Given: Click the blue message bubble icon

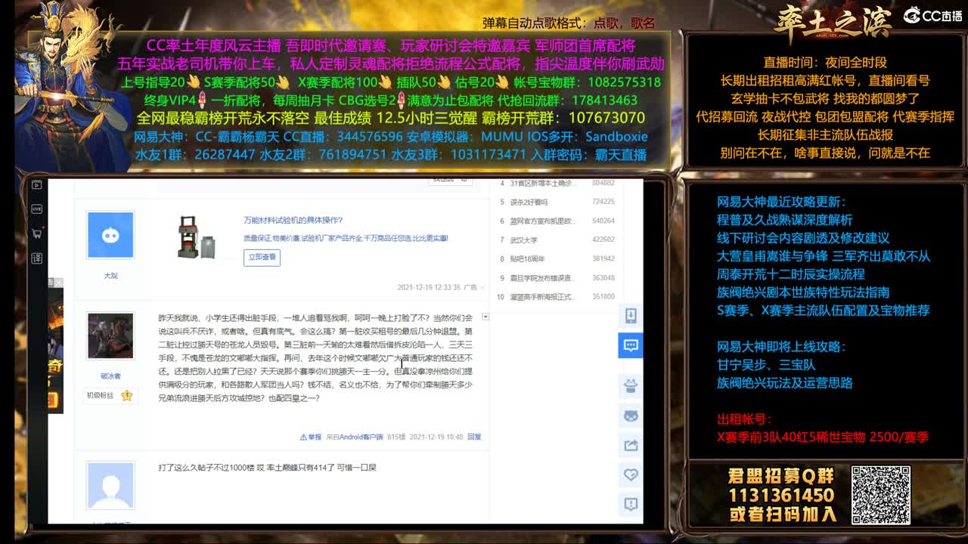Looking at the screenshot, I should click(x=631, y=345).
